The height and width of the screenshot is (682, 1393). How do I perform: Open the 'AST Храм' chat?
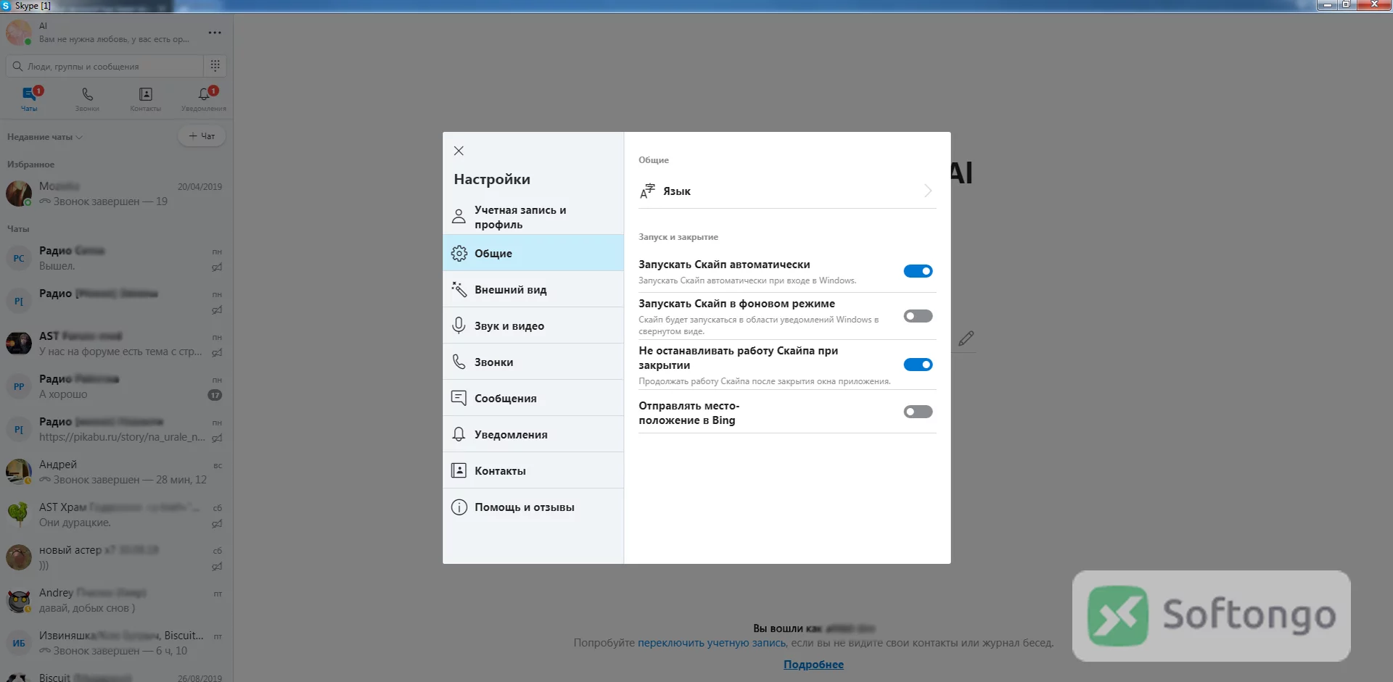pos(116,515)
